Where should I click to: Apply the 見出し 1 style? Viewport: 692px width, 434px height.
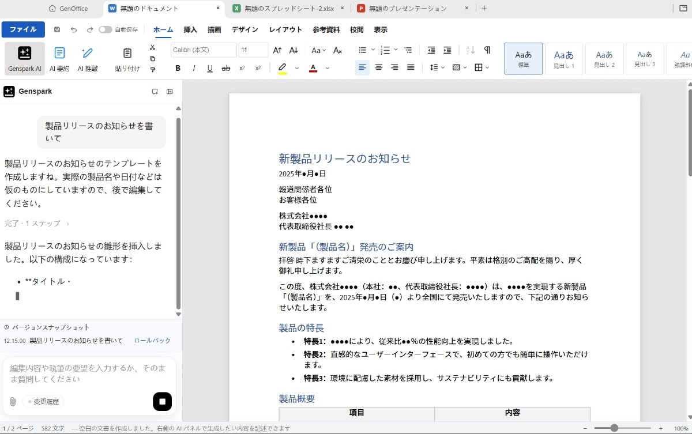pos(564,59)
